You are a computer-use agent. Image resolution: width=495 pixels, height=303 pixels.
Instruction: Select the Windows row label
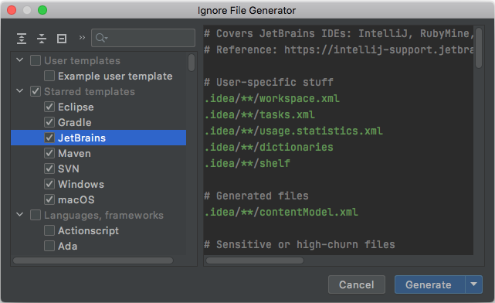click(81, 184)
